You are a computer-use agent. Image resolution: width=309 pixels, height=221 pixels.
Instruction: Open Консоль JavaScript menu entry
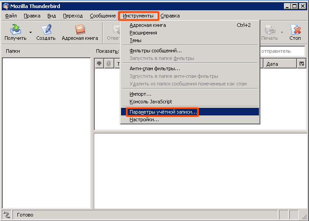(x=190, y=102)
